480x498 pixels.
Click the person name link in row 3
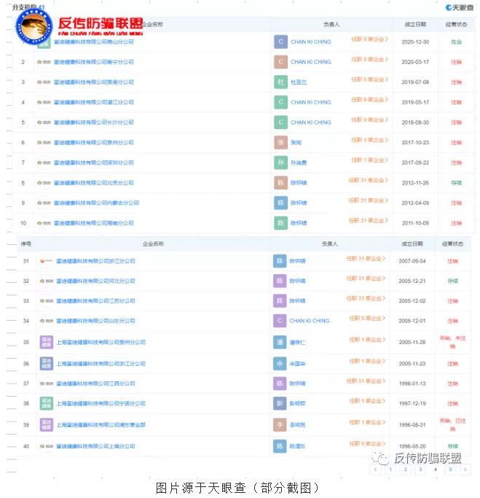coord(299,82)
